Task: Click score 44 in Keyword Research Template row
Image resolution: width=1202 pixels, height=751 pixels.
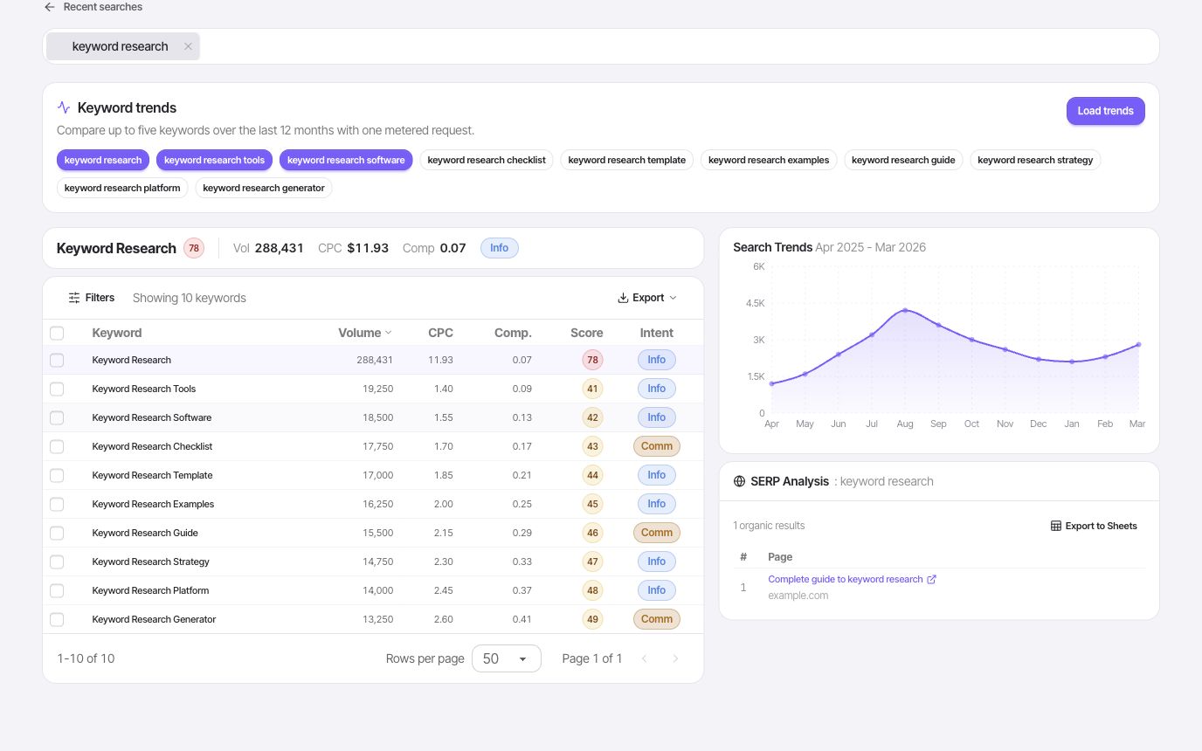Action: click(593, 475)
